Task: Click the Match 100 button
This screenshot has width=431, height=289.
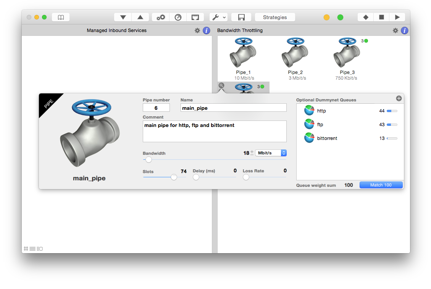Action: click(381, 185)
